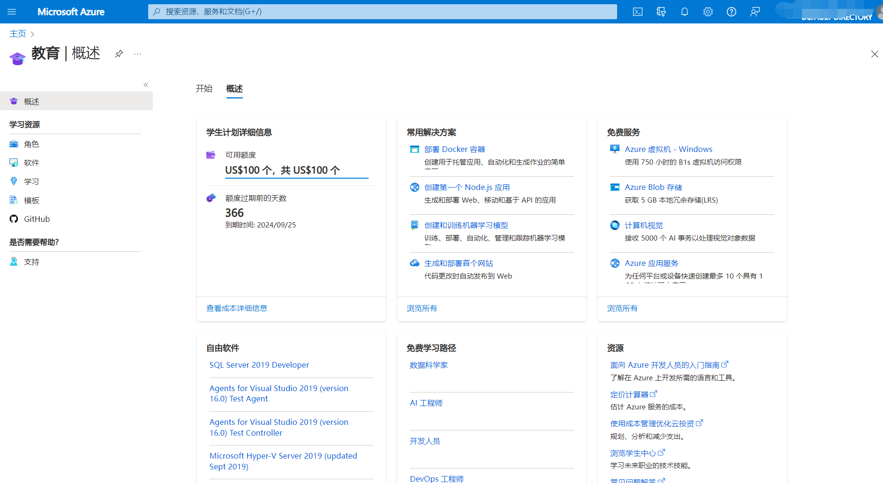Viewport: 883px width, 483px height.
Task: Pin the 教育 overview page
Action: [x=119, y=54]
